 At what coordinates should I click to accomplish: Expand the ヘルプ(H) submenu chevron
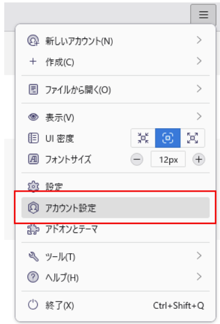(199, 276)
